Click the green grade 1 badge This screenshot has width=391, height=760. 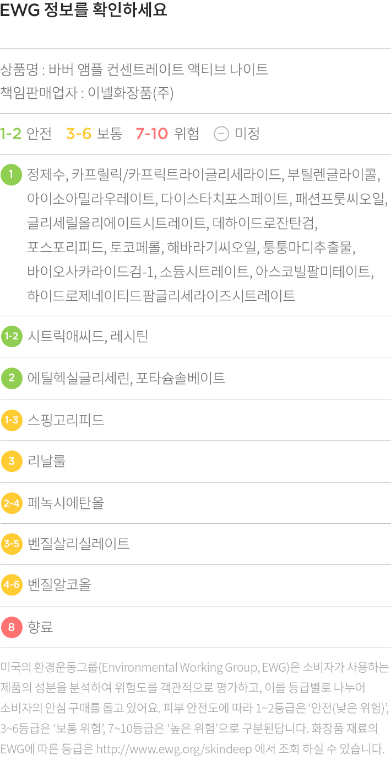(x=11, y=174)
